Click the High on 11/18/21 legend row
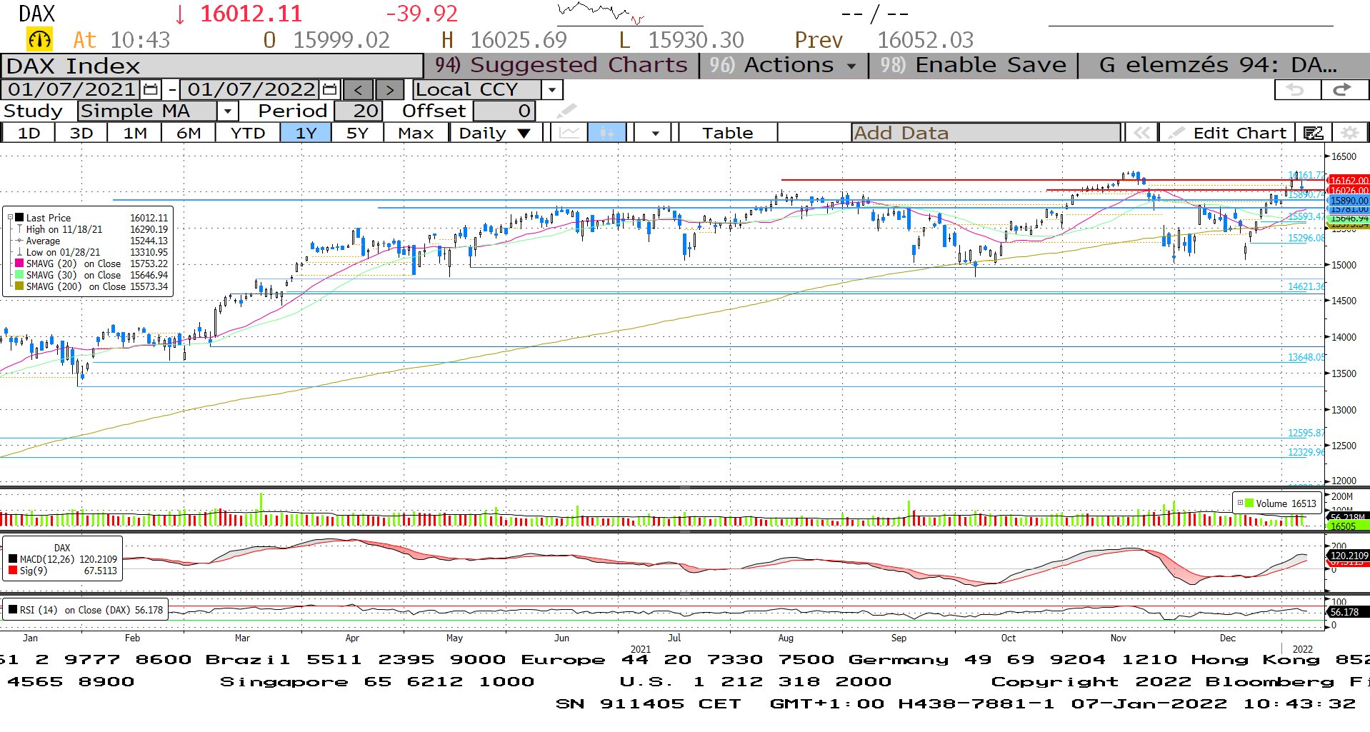Image resolution: width=1370 pixels, height=732 pixels. (x=91, y=229)
